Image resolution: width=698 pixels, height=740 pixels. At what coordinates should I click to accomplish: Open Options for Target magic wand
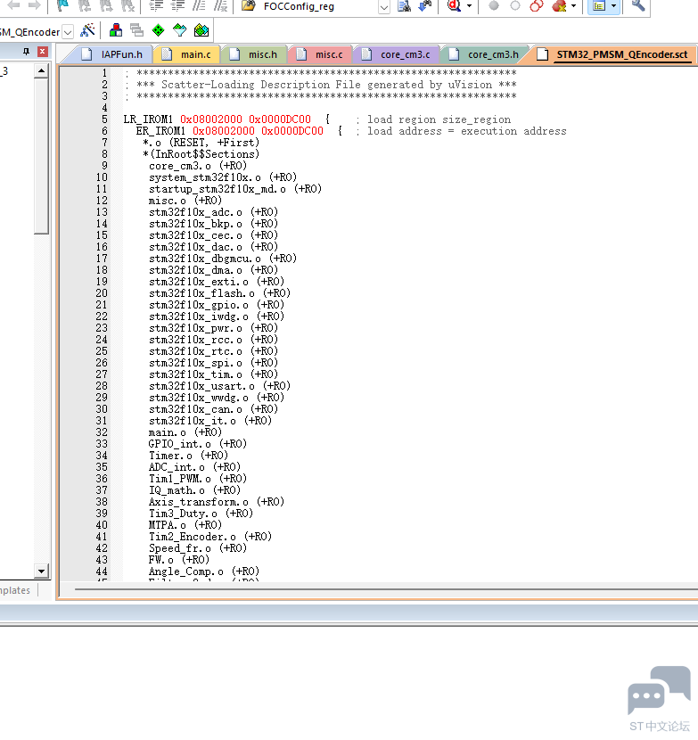tap(87, 30)
